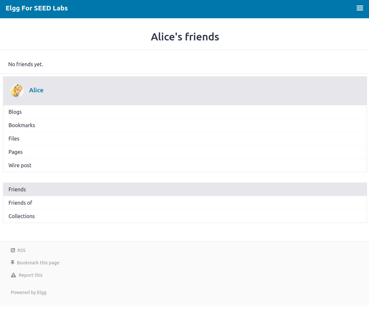Screen dimensions: 369x311
Task: Select the Friends of tab
Action: (x=20, y=203)
